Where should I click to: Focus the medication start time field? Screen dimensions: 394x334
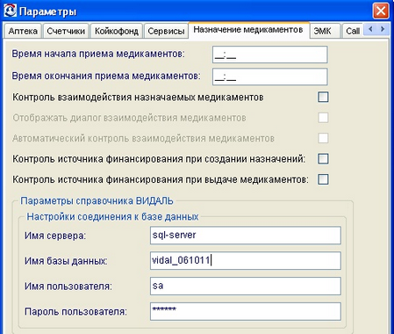(269, 54)
